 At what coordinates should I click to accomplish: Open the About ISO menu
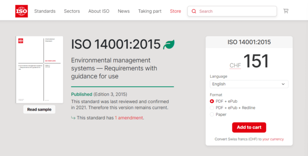tap(99, 11)
